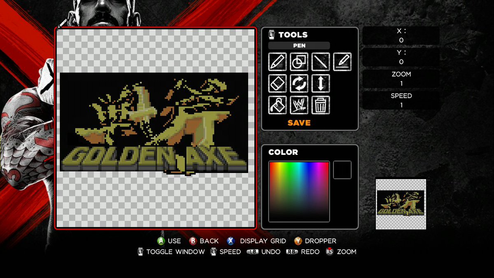Click the REDO text label
The height and width of the screenshot is (278, 494).
click(310, 252)
